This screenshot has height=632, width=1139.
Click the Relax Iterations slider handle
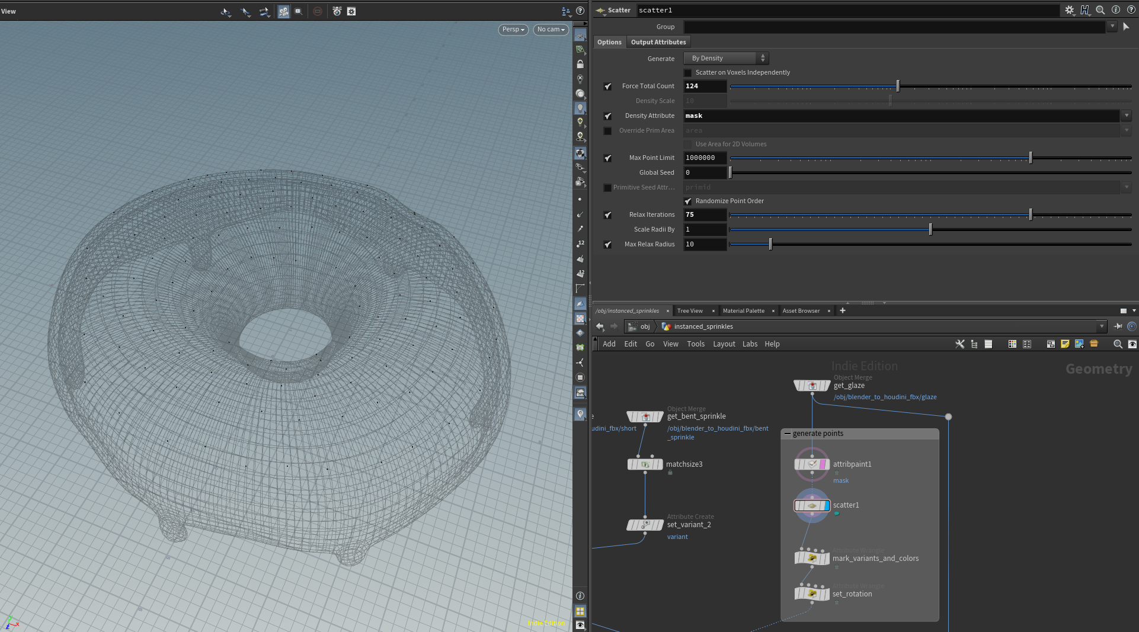pyautogui.click(x=1031, y=215)
